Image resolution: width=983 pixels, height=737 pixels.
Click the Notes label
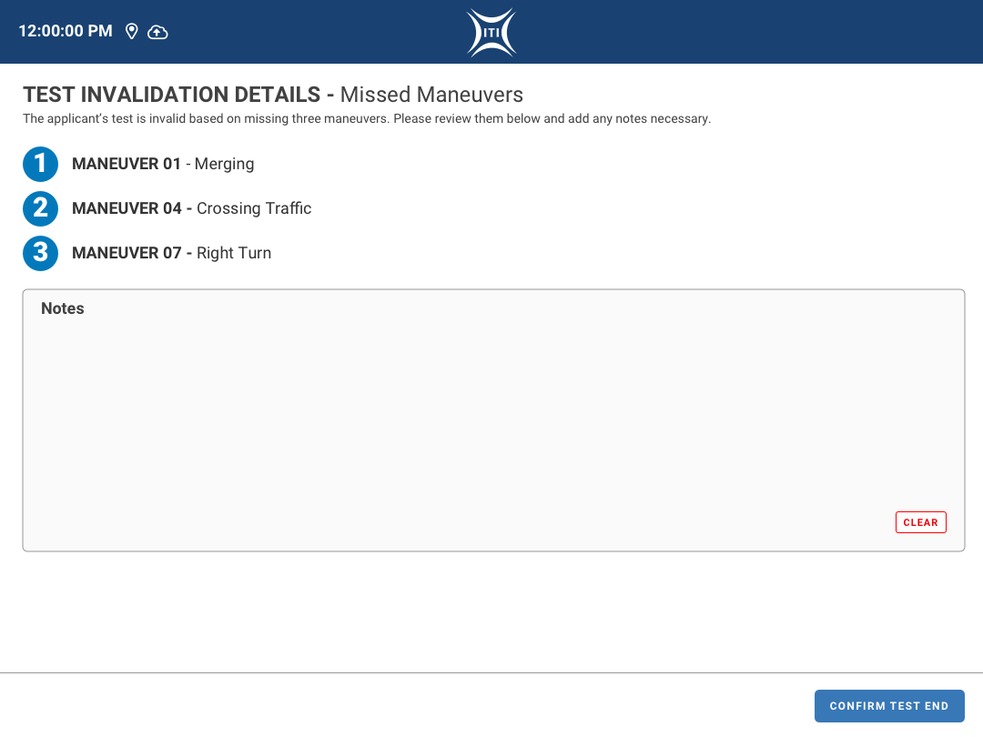click(63, 308)
